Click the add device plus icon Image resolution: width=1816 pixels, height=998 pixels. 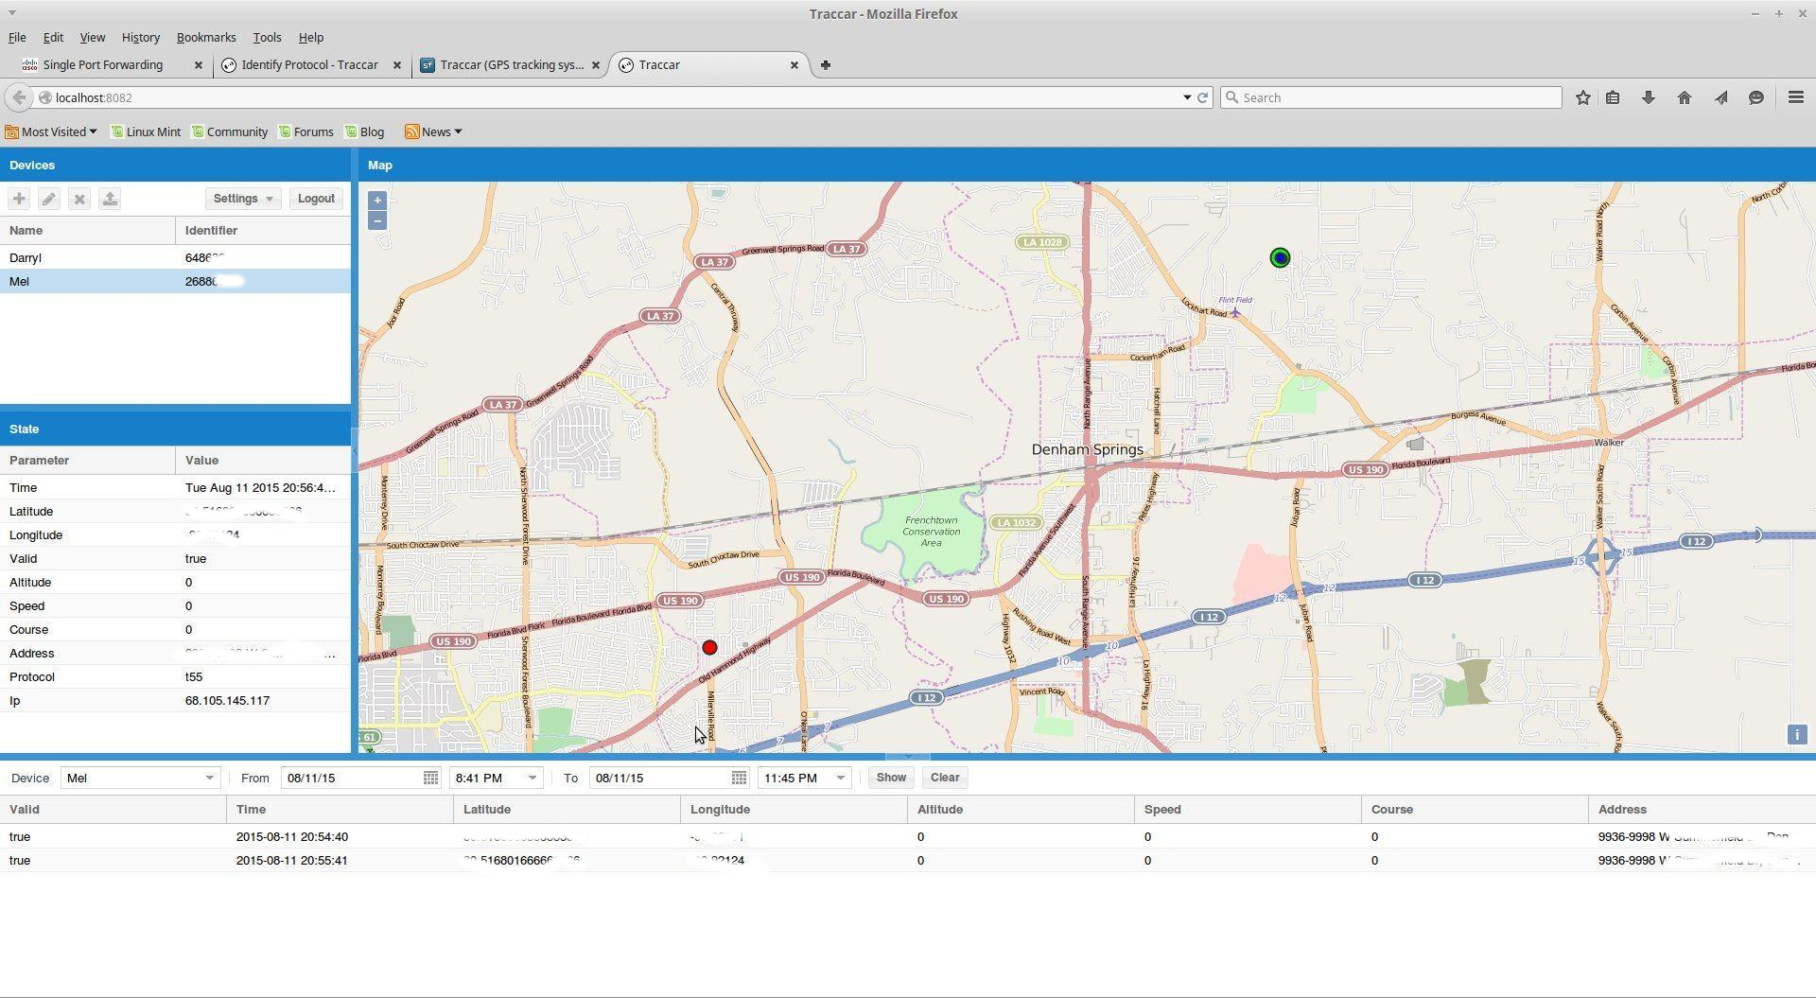[19, 199]
